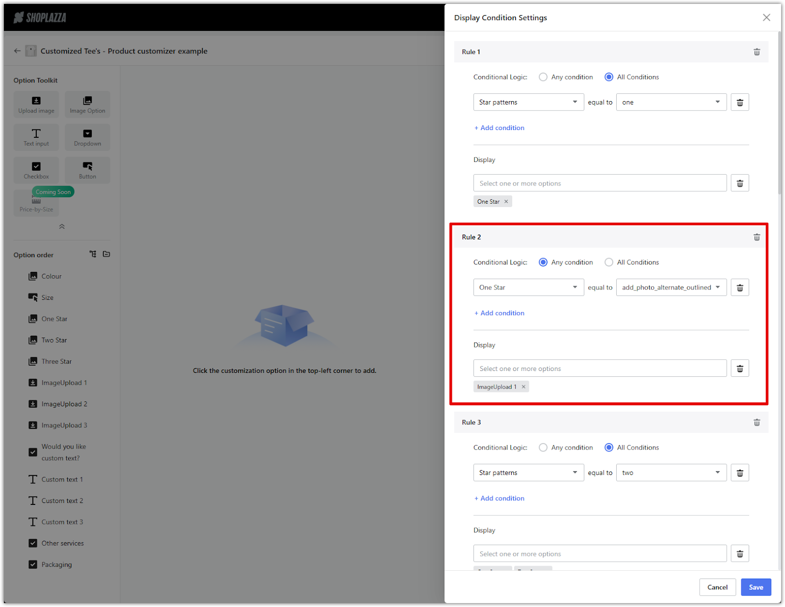
Task: Delete Rule 3 using its header trash icon
Action: [x=757, y=422]
